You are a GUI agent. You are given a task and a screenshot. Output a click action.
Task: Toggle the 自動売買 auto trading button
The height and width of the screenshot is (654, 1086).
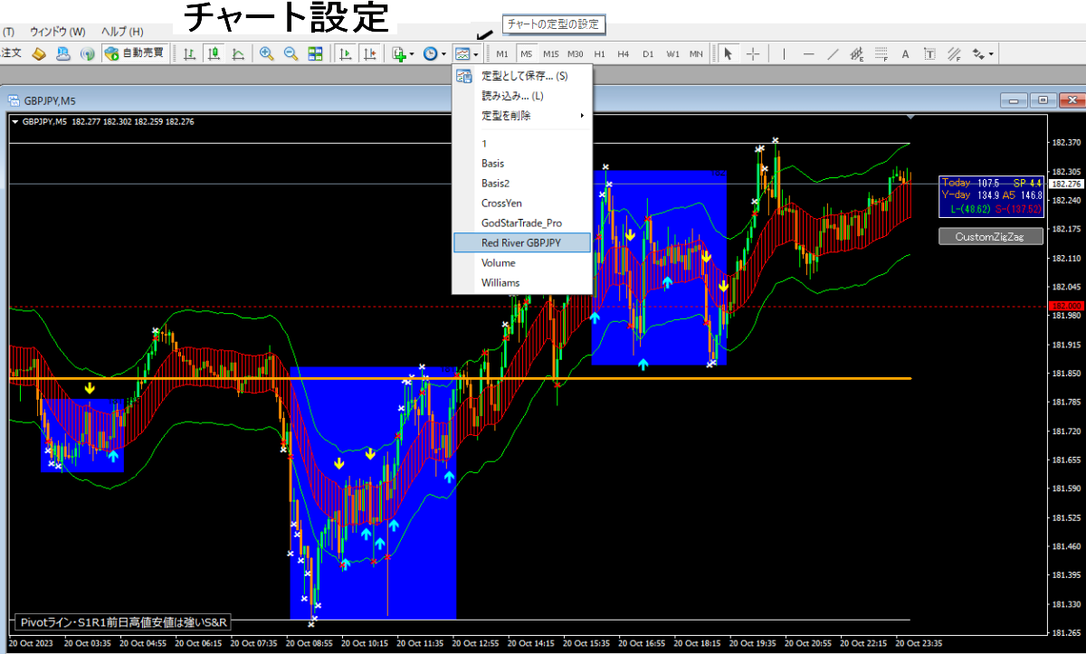(x=134, y=53)
